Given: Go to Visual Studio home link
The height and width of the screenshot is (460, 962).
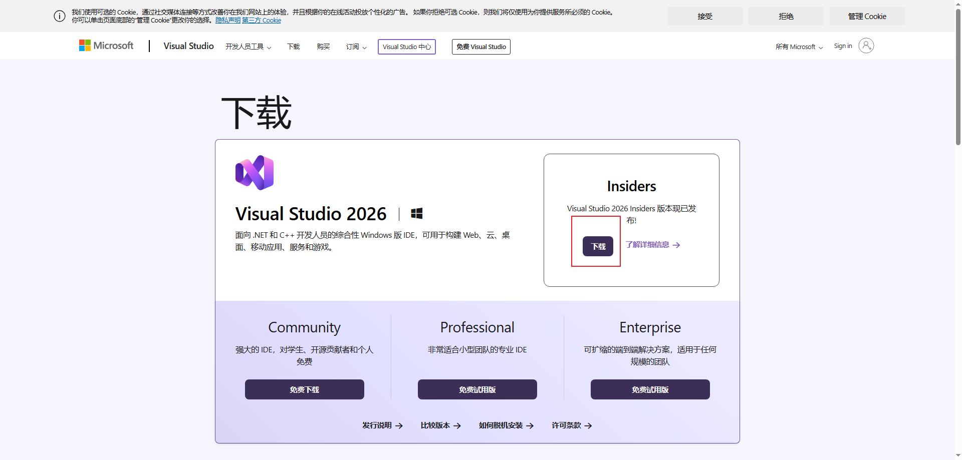Looking at the screenshot, I should point(188,46).
